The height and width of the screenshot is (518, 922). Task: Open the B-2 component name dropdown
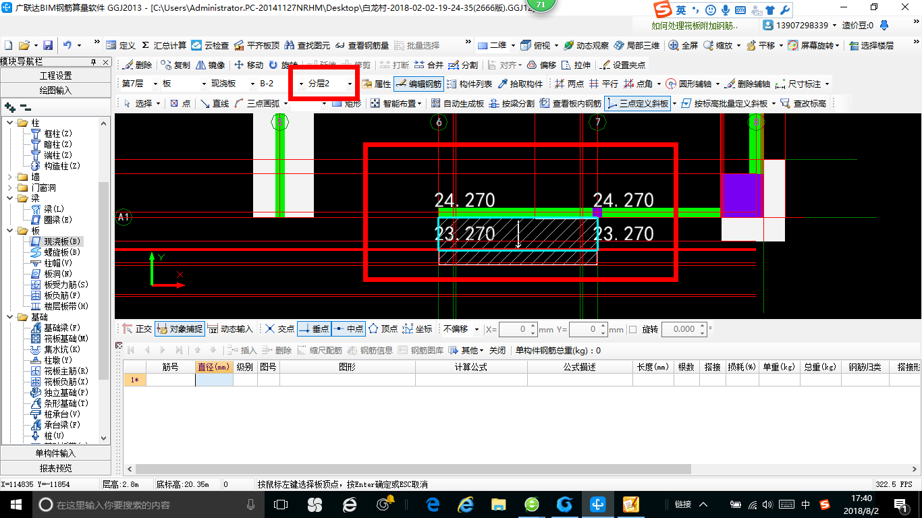(x=301, y=84)
